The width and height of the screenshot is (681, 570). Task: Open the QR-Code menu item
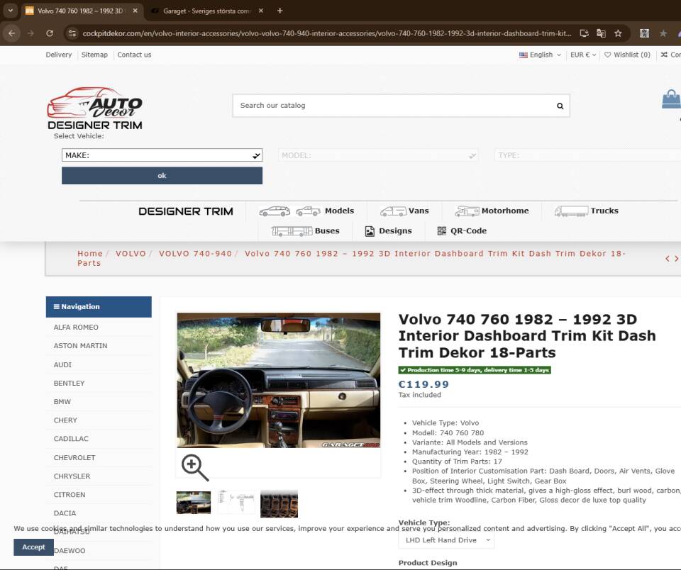tap(462, 231)
